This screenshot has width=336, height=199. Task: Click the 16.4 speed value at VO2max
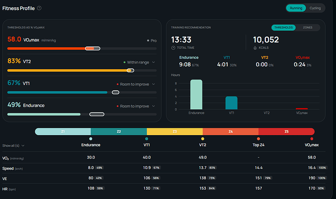[x=312, y=168]
